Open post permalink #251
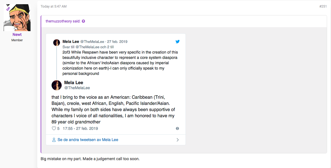331x168 pixels. 323,6
